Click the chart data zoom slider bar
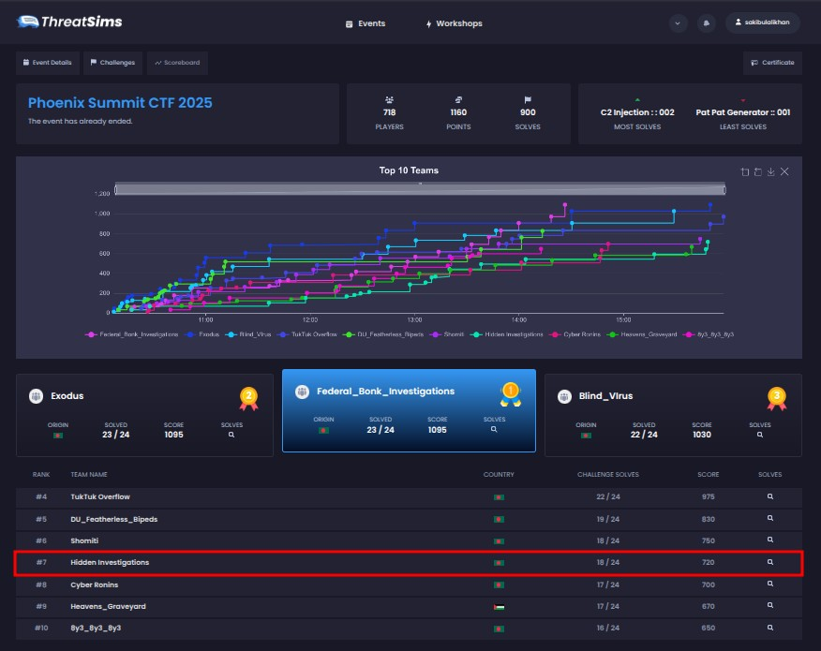Screen dimensions: 821x651 click(420, 189)
